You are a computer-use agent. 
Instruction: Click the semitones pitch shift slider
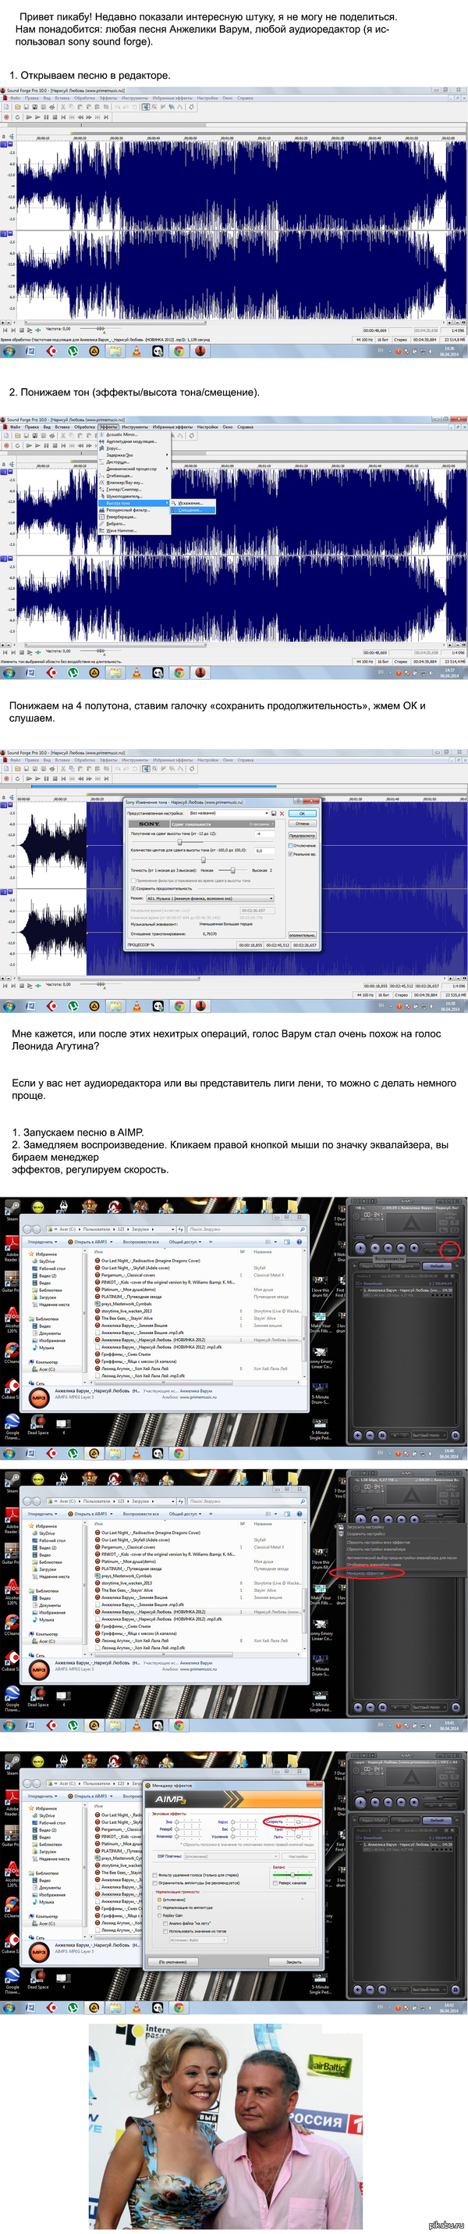(x=179, y=842)
